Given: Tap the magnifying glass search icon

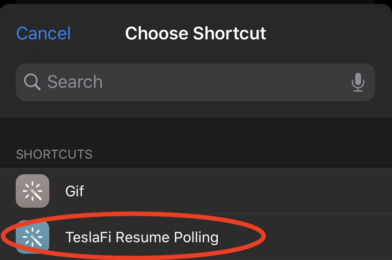Looking at the screenshot, I should pyautogui.click(x=32, y=82).
